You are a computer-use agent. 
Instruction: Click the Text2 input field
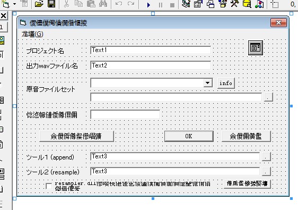[x=151, y=65]
